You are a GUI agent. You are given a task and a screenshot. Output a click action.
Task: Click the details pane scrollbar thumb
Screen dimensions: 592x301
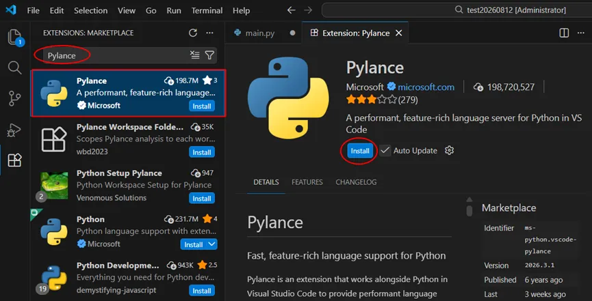pyautogui.click(x=469, y=211)
